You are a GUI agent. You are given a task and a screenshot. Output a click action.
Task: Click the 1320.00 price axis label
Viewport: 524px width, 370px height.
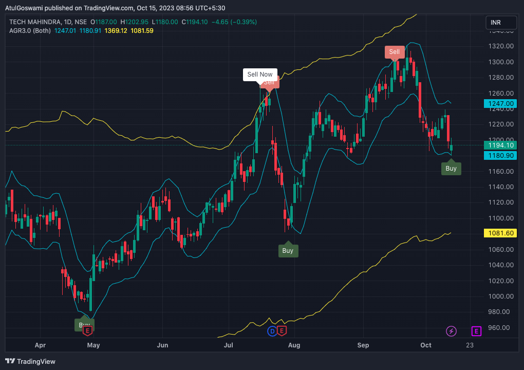[501, 46]
